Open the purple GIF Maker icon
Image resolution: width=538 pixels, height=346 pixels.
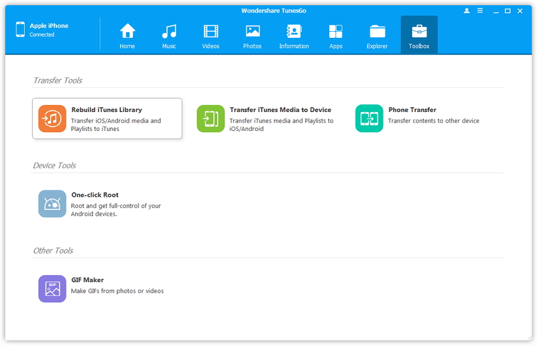tap(52, 288)
